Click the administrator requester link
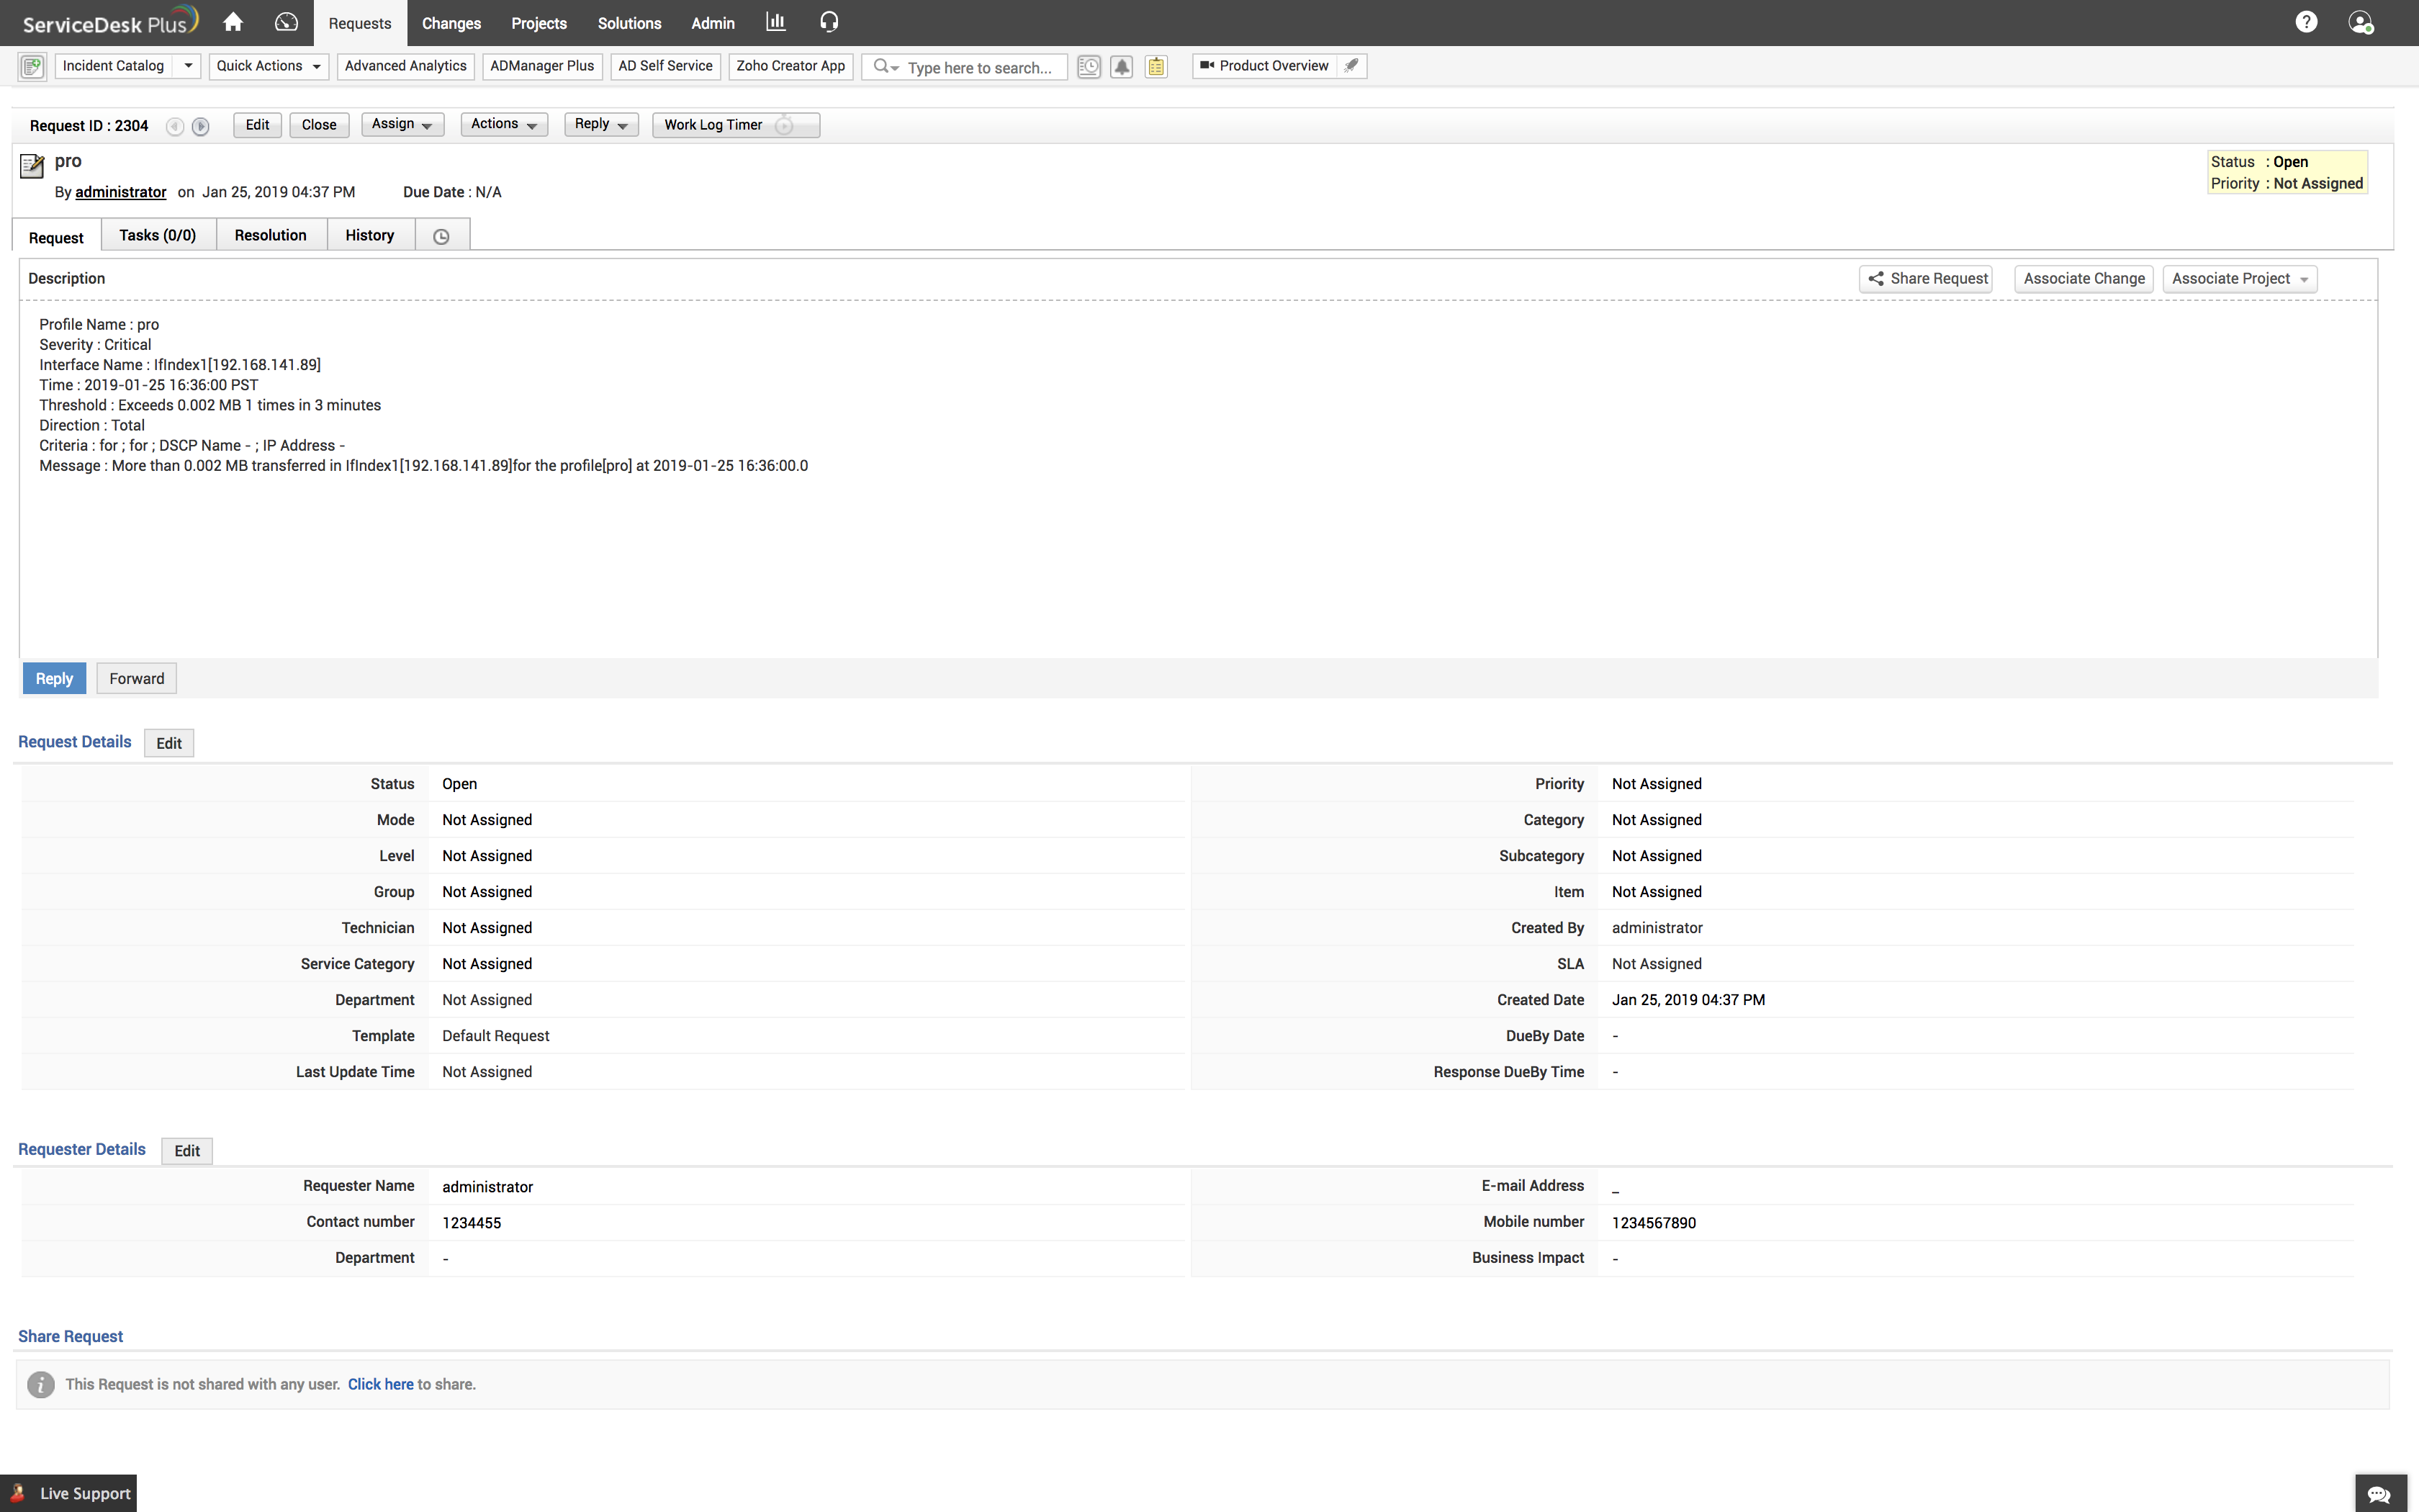This screenshot has height=1512, width=2419. click(x=120, y=192)
